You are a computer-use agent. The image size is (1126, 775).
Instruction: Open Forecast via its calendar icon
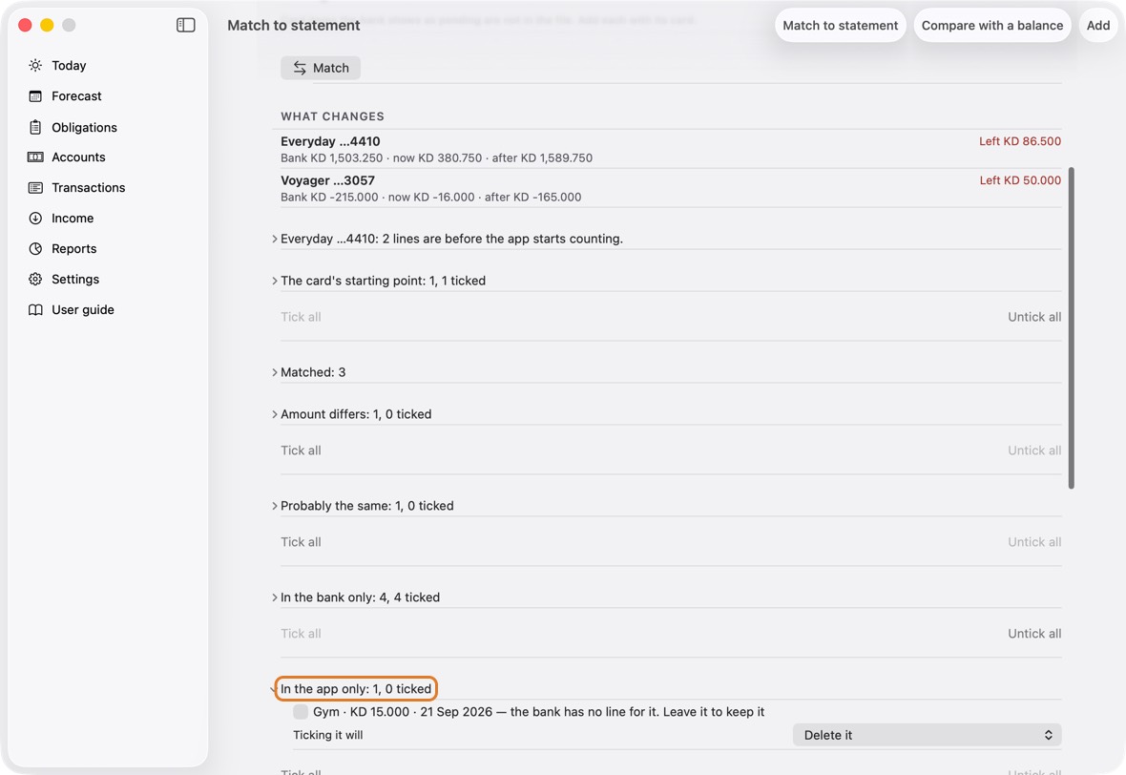pyautogui.click(x=35, y=96)
